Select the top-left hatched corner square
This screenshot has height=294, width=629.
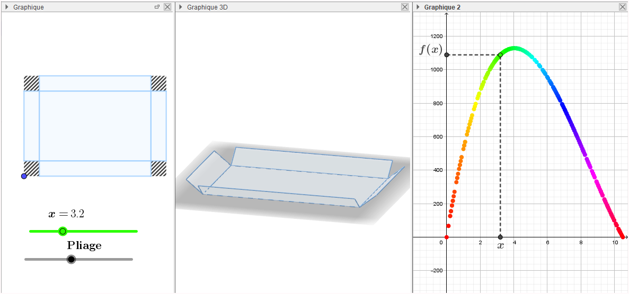coord(31,83)
